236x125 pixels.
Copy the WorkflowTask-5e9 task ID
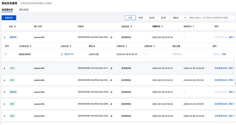(x=112, y=116)
